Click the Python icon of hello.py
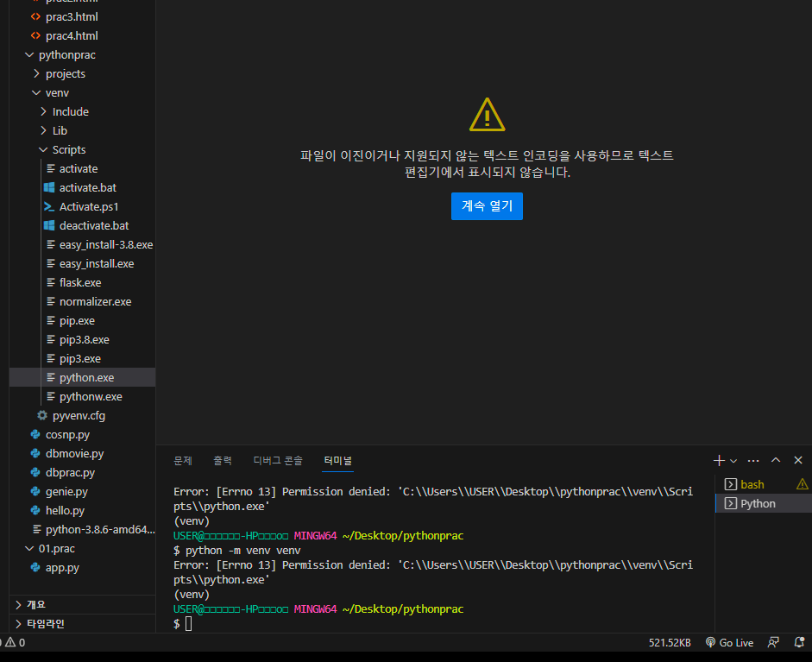 (35, 510)
